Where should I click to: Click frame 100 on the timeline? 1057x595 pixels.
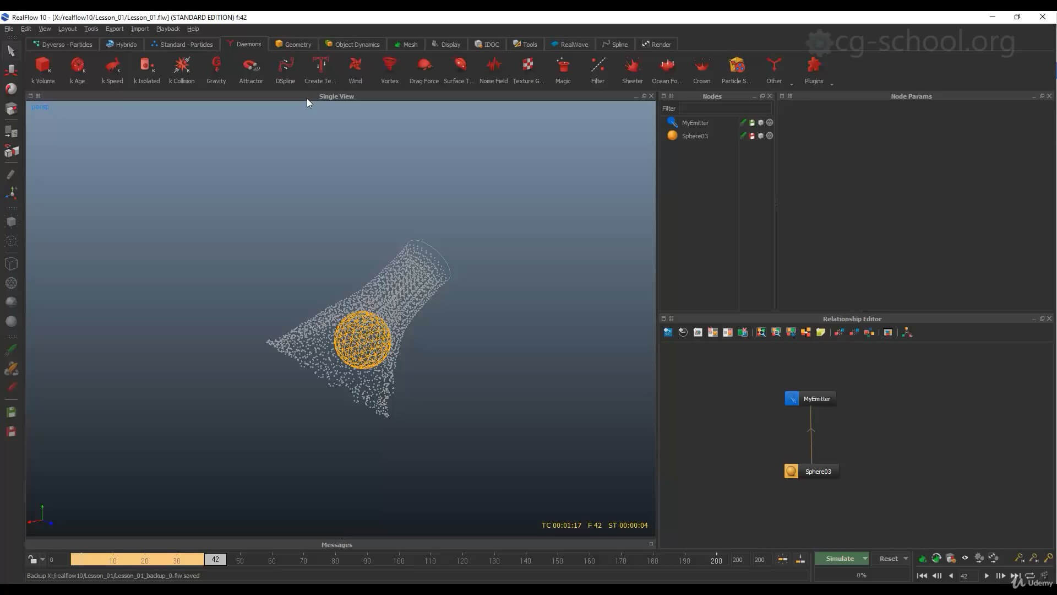click(399, 560)
